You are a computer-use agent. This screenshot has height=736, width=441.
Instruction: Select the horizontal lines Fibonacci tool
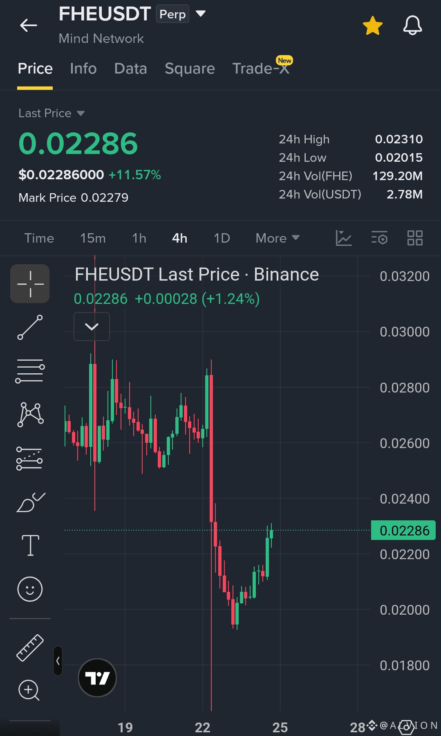(30, 371)
